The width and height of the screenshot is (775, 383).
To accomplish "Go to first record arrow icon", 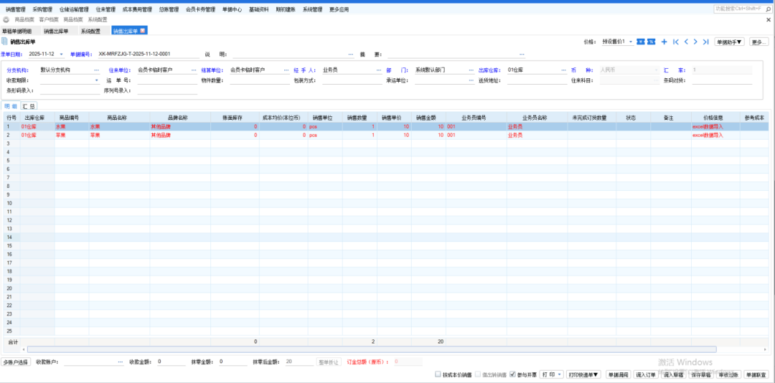I will 675,42.
